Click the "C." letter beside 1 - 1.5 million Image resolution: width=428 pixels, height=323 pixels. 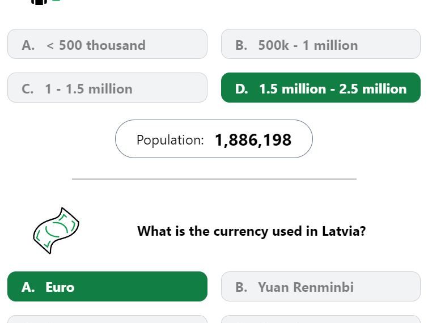coord(28,89)
